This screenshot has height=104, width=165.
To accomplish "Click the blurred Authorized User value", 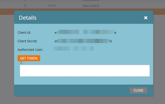I will [x=73, y=49].
